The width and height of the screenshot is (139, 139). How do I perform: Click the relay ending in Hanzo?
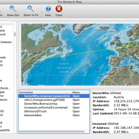pyautogui.click(x=3, y=100)
